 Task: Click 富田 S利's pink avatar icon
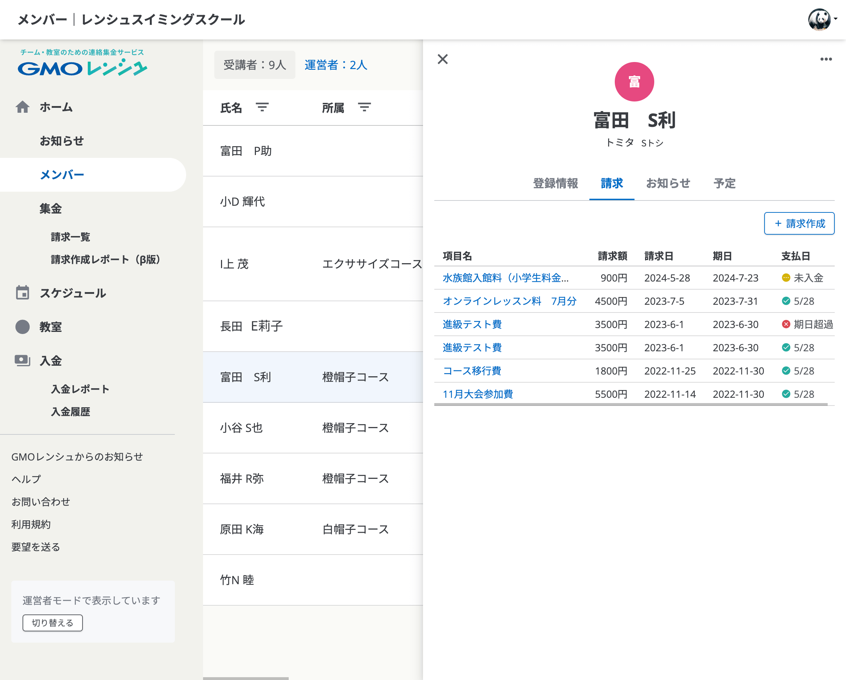click(x=634, y=81)
